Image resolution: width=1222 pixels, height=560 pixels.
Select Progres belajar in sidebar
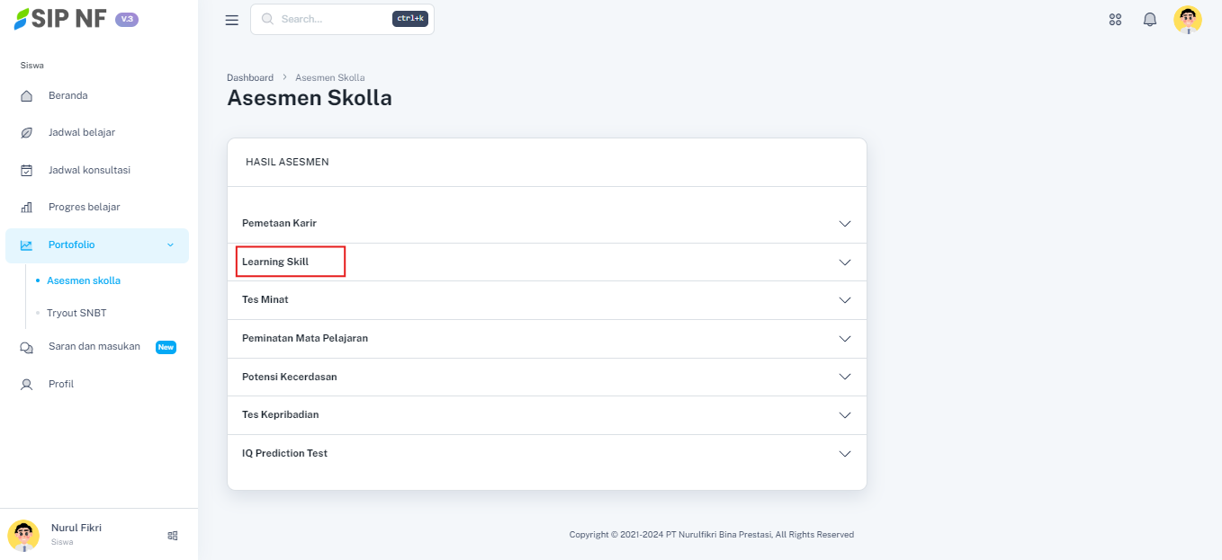click(84, 208)
